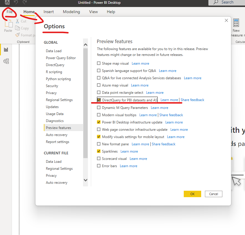Screen dimensions: 245x235
Task: Uncheck DirectQuery for PBI datasets and AS
Action: pos(99,100)
